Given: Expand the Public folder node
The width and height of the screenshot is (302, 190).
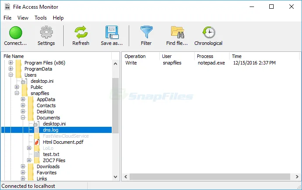Looking at the screenshot, I should [17, 87].
